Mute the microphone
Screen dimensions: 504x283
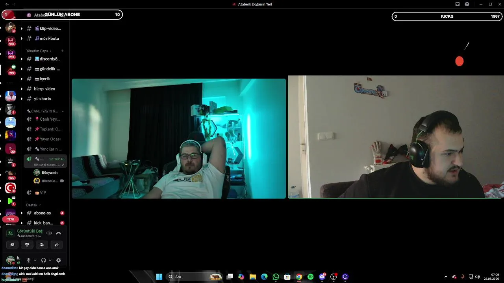point(28,260)
